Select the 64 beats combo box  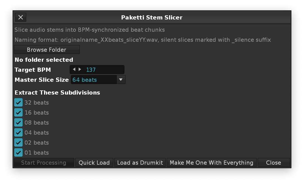coord(94,80)
